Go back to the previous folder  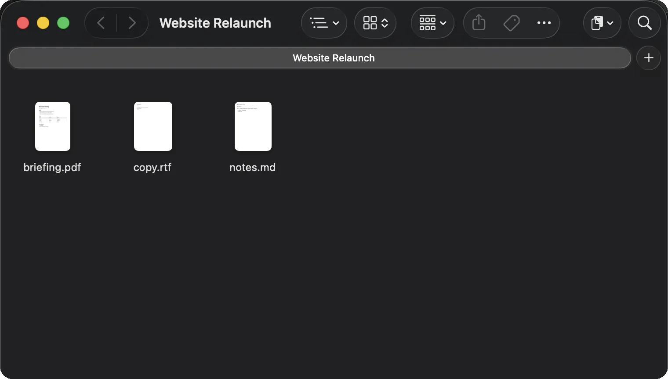pyautogui.click(x=101, y=23)
